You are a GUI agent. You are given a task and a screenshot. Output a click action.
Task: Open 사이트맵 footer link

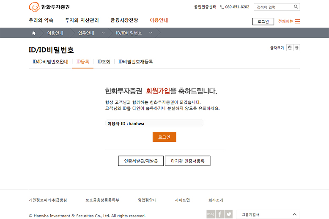click(x=182, y=200)
